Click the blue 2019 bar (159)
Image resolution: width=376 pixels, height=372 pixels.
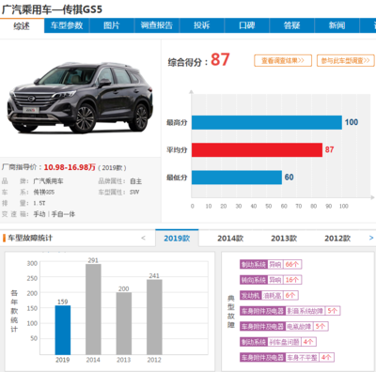tap(63, 330)
